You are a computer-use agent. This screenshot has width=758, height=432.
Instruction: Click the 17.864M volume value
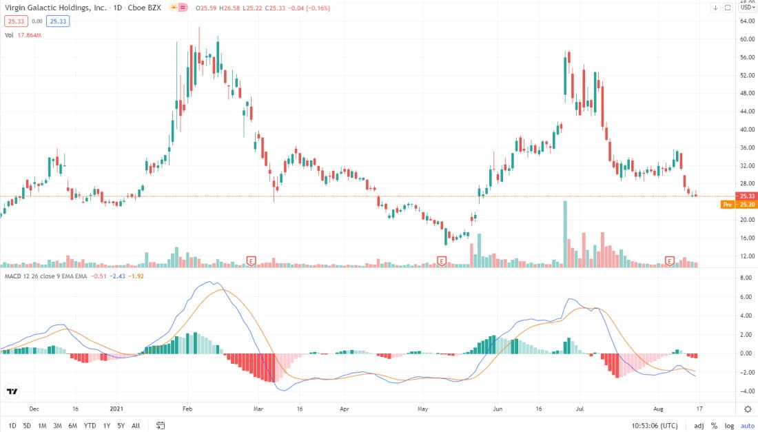30,35
